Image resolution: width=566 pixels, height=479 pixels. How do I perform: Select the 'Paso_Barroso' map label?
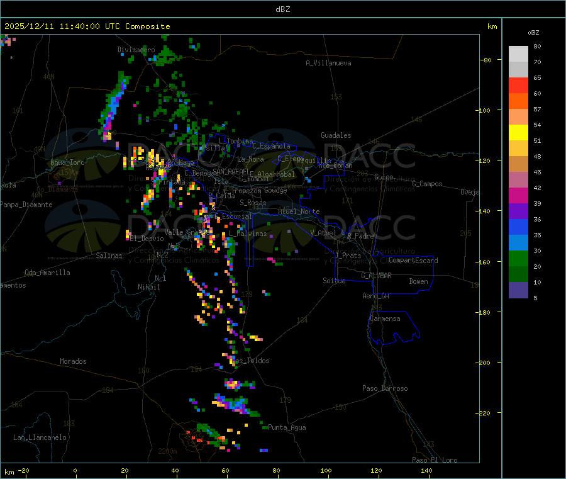(x=385, y=388)
